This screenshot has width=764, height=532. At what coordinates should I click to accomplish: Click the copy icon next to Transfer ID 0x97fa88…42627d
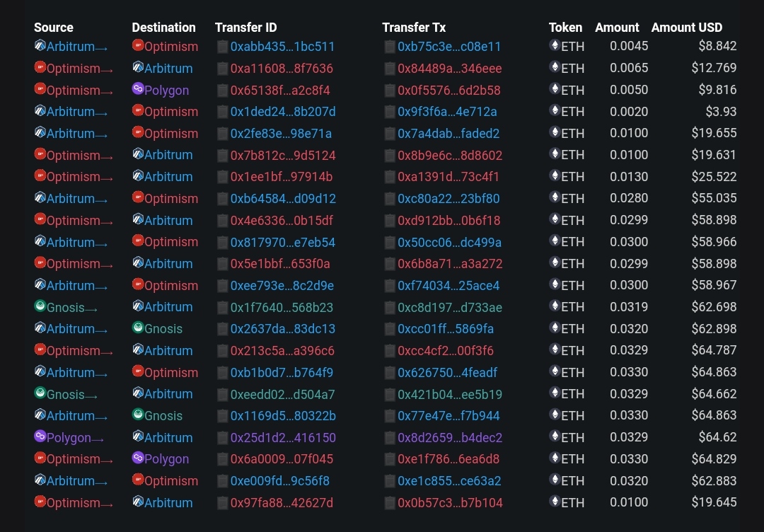[222, 503]
